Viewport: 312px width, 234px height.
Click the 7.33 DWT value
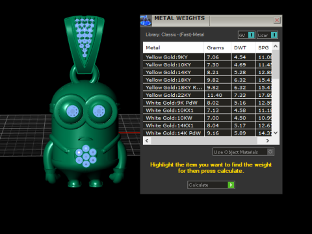click(x=240, y=95)
